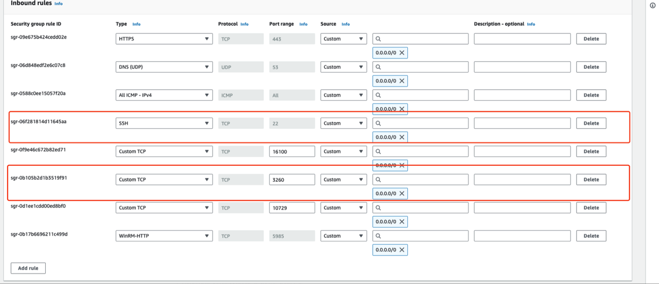Open the Source dropdown for the port 3260 rule
This screenshot has height=284, width=659.
coord(343,180)
